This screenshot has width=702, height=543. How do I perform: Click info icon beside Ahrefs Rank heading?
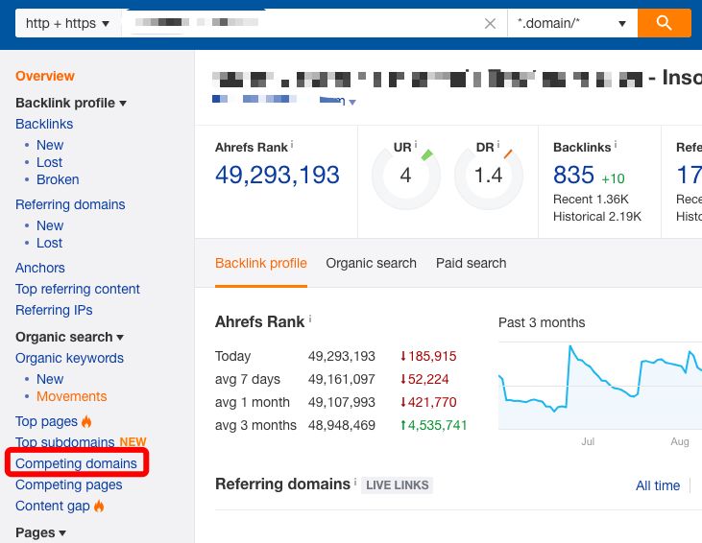pos(310,319)
